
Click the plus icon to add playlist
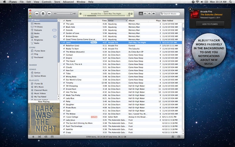[33, 137]
